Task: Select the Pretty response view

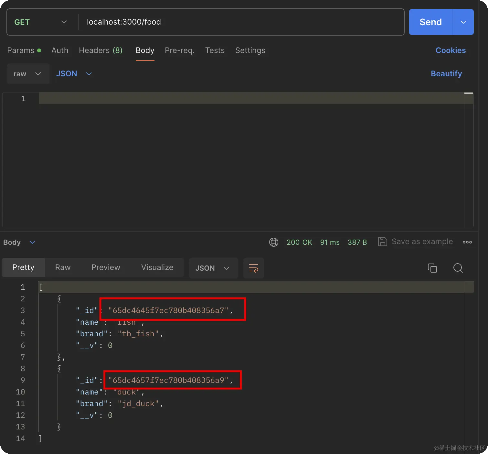Action: (x=23, y=267)
